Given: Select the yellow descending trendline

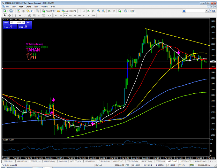Looking at the screenshot, I should pyautogui.click(x=177, y=37).
